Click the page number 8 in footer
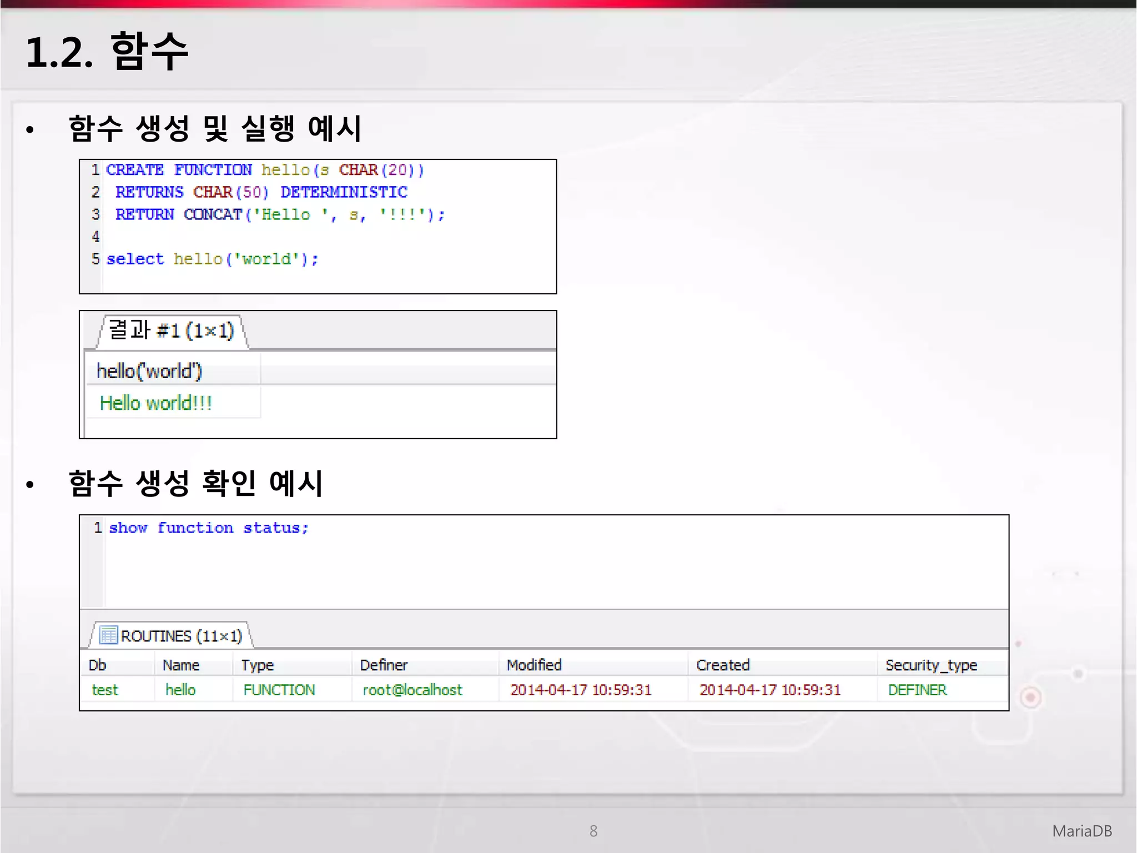The width and height of the screenshot is (1137, 853). tap(593, 831)
